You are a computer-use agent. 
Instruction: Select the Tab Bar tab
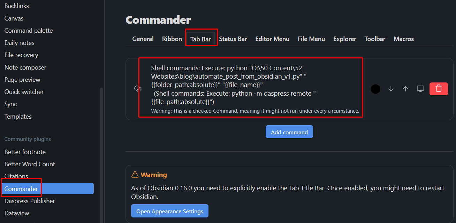click(200, 39)
